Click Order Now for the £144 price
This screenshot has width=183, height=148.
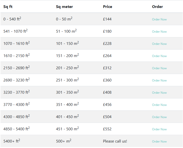pos(159,19)
